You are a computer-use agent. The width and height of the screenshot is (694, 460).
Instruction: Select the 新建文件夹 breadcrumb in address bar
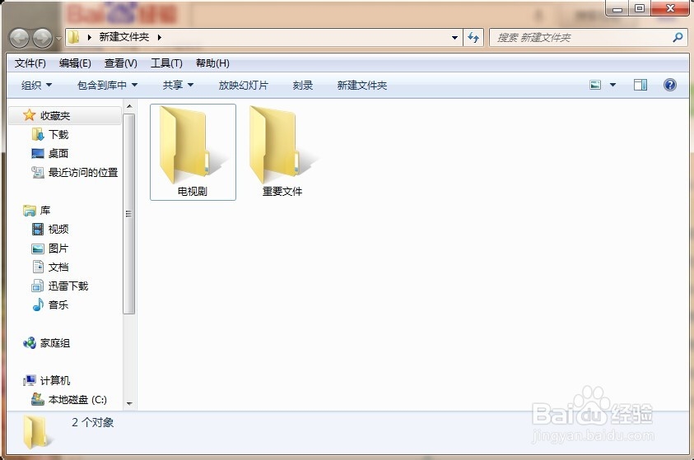[124, 37]
